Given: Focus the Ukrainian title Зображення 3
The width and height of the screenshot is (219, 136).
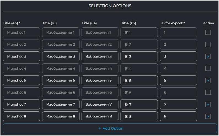Looking at the screenshot, I should tap(100, 56).
